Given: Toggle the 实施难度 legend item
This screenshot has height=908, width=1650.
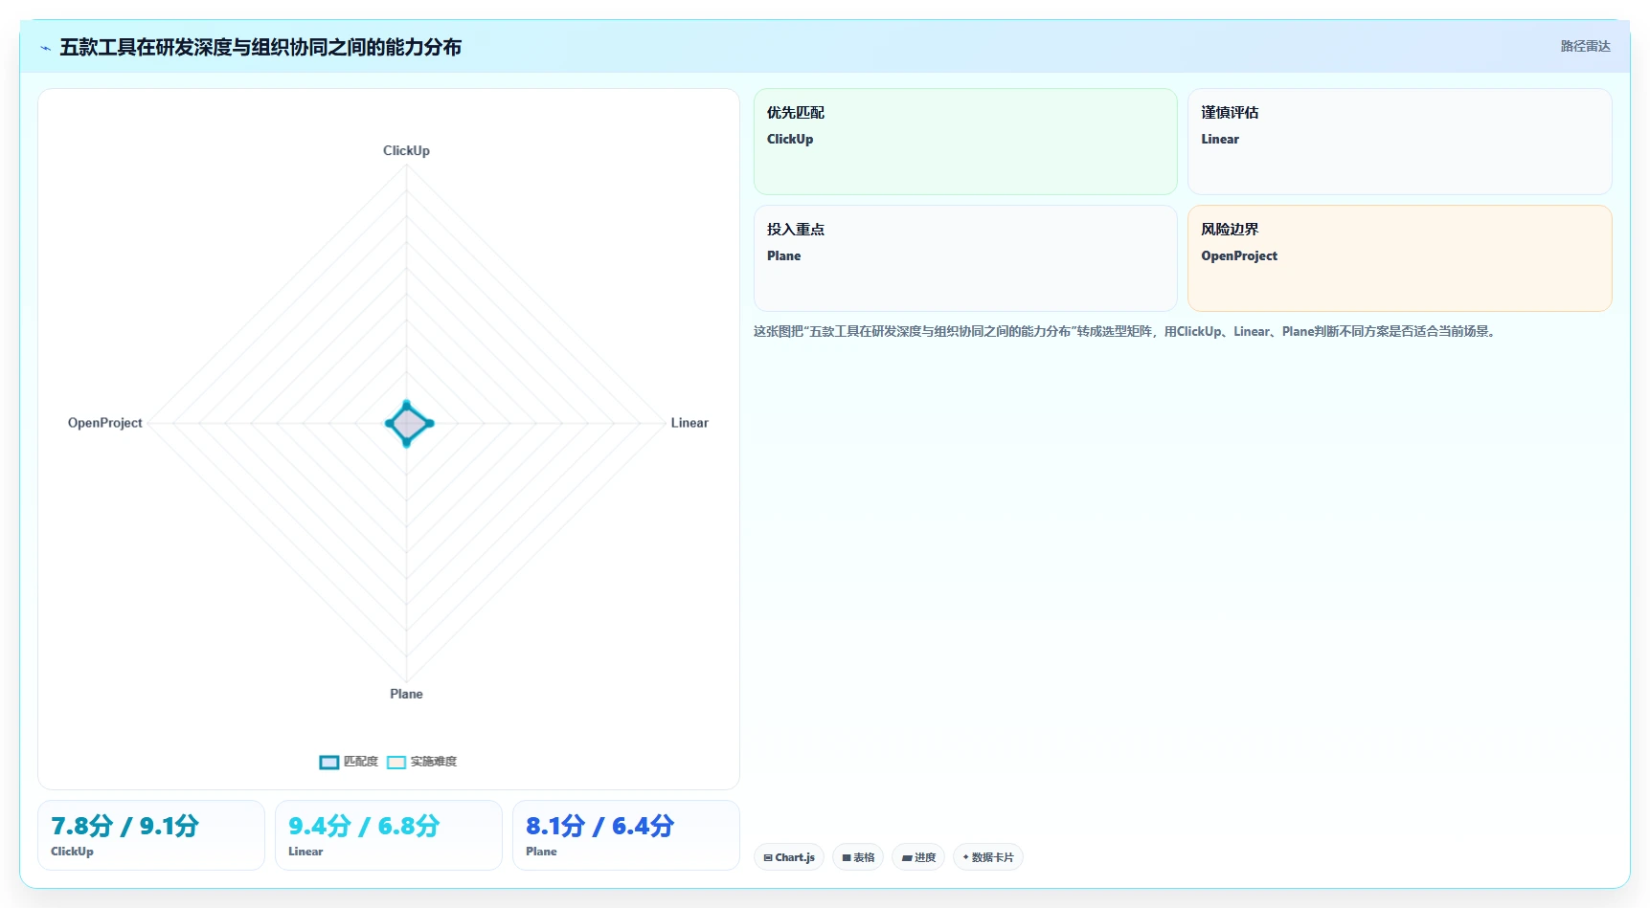Looking at the screenshot, I should [422, 762].
